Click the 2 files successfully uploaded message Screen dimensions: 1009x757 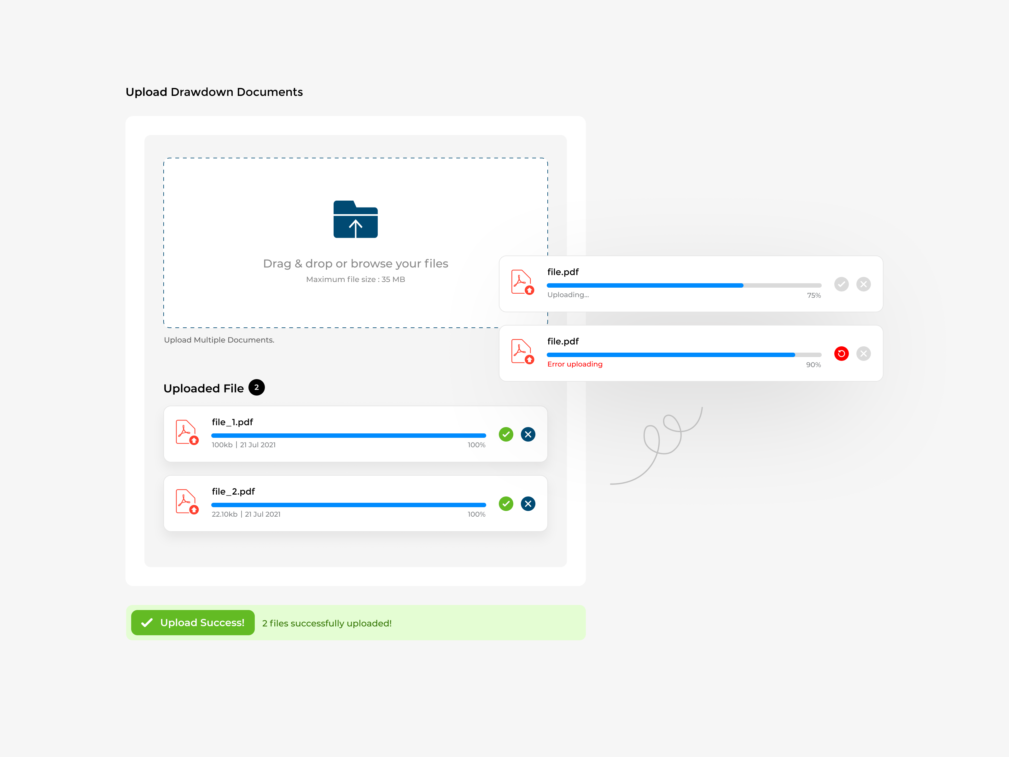327,623
